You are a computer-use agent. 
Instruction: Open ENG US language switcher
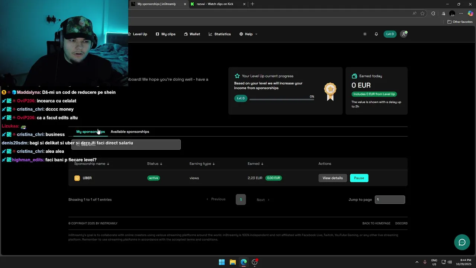tap(434, 262)
